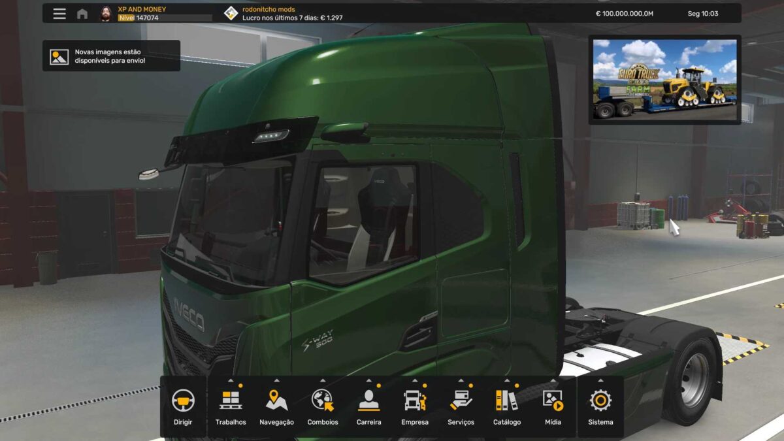Expand the arrow above Sistema
The height and width of the screenshot is (441, 784).
[600, 381]
